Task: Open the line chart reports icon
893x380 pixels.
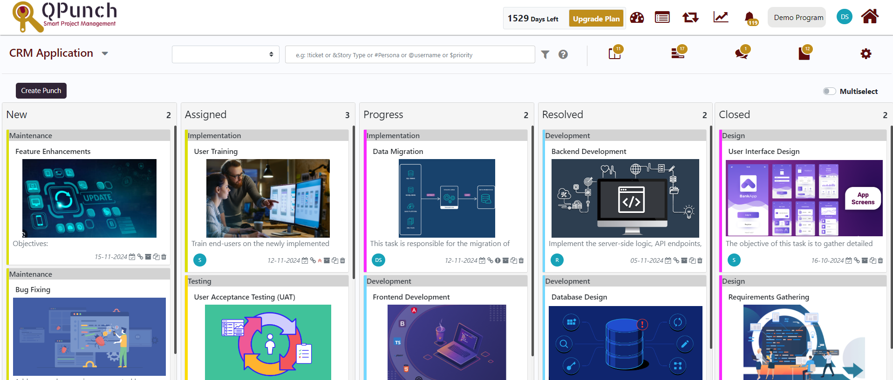Action: click(x=720, y=18)
